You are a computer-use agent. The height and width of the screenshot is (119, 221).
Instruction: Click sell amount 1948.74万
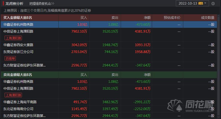tap(110, 45)
